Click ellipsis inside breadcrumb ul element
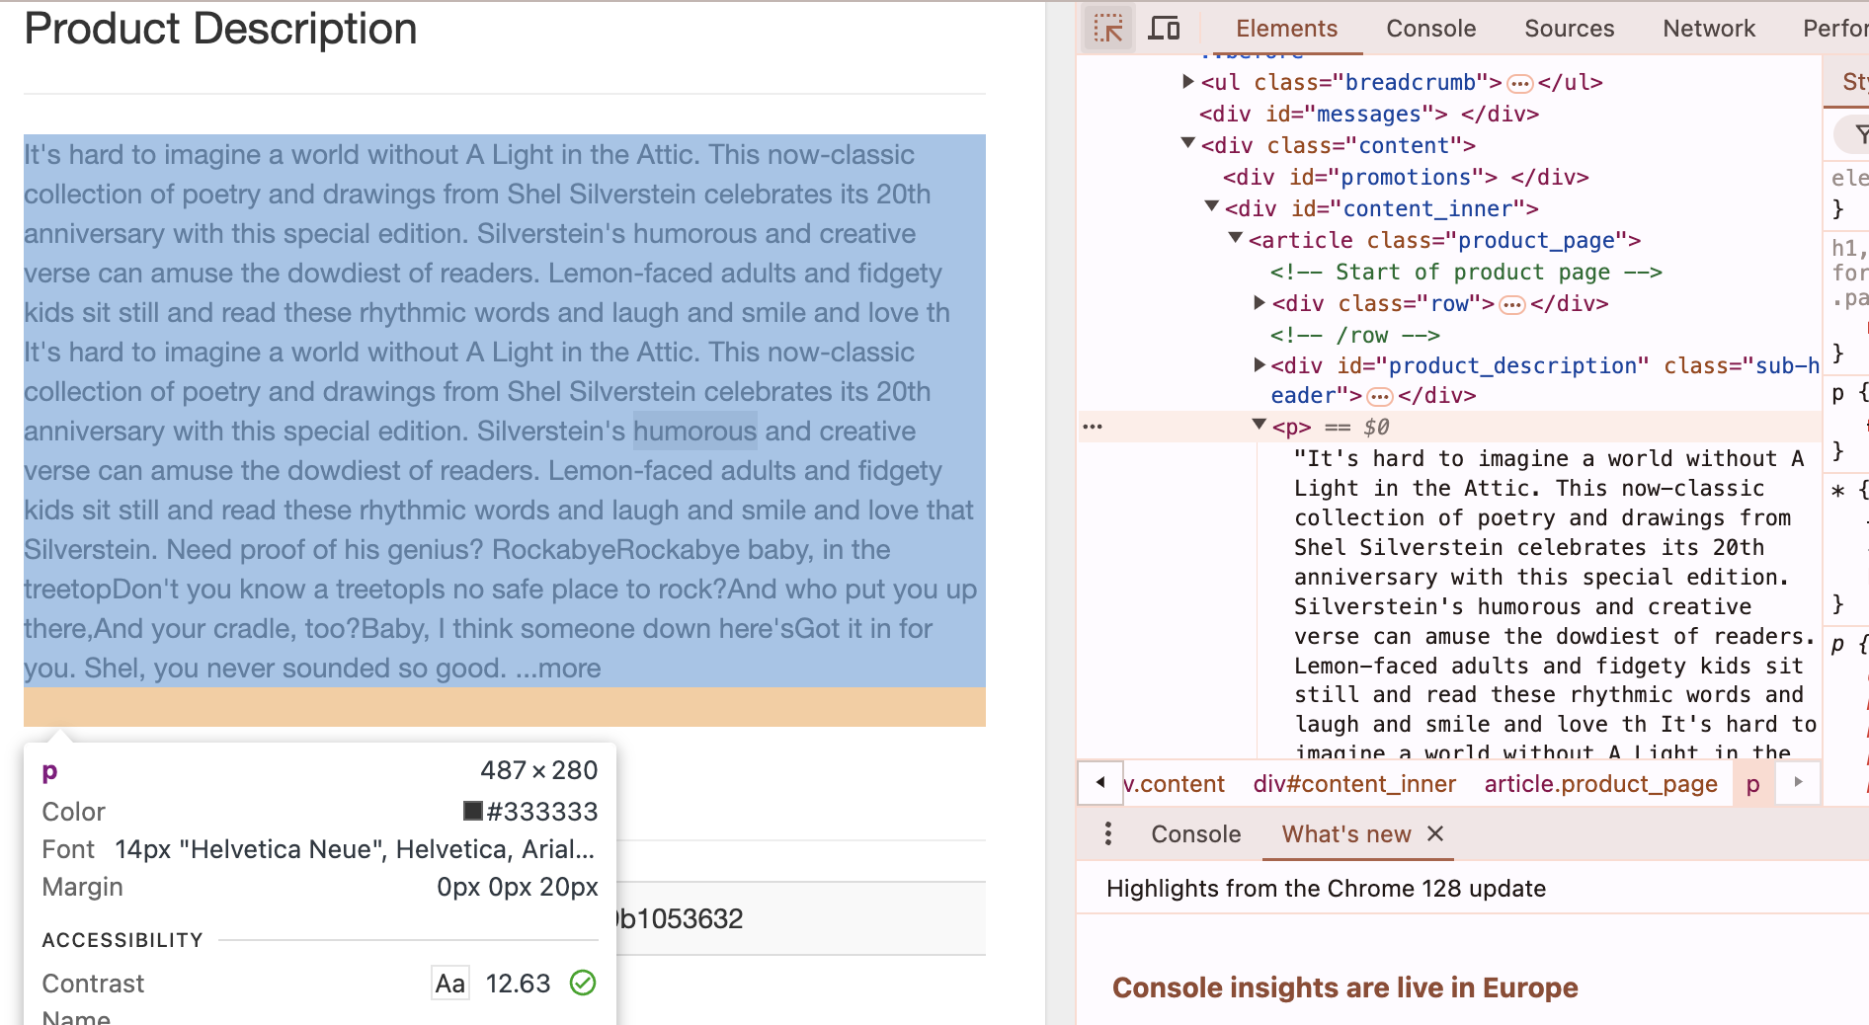The image size is (1869, 1025). tap(1519, 84)
